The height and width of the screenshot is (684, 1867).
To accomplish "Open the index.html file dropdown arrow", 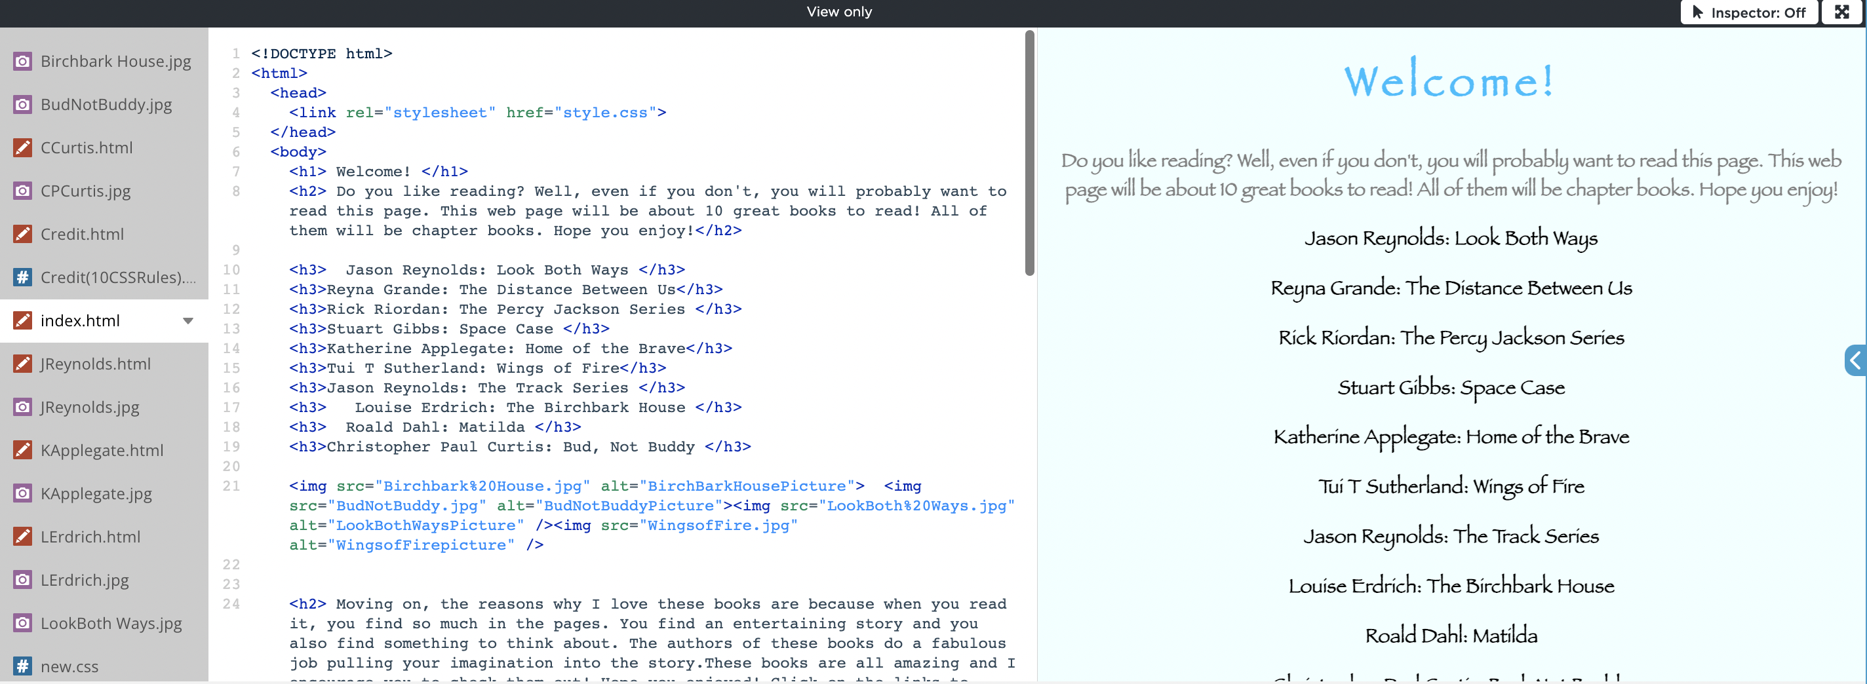I will coord(187,321).
